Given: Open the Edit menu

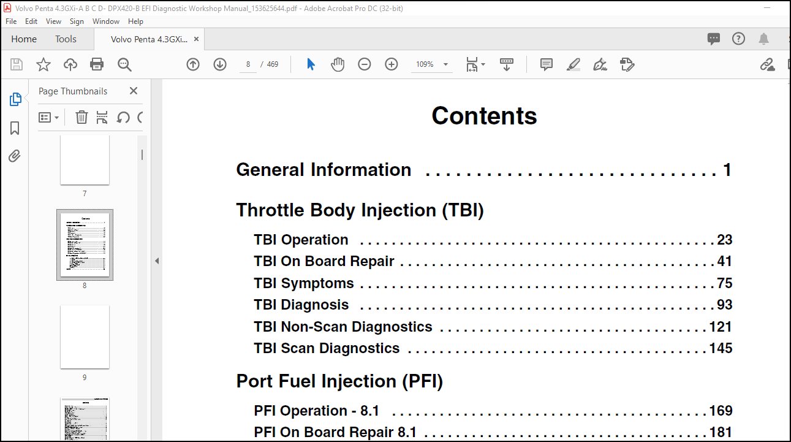Looking at the screenshot, I should point(31,21).
